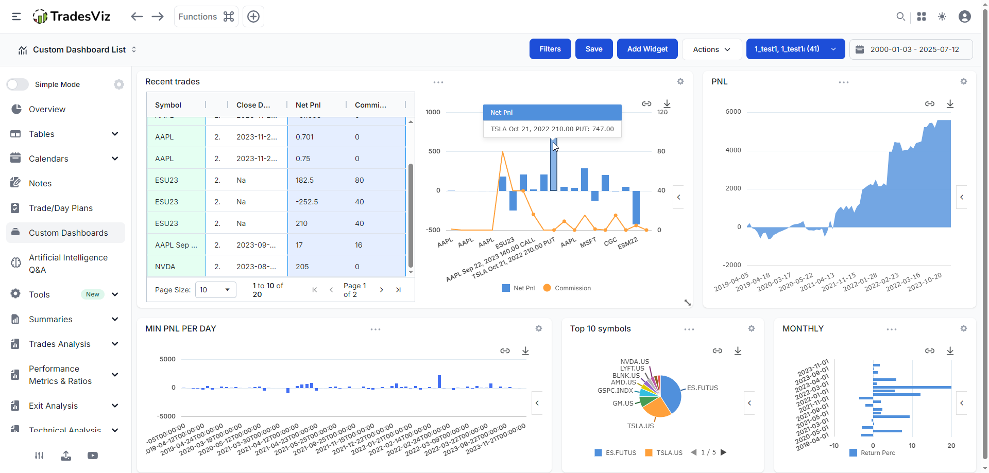The image size is (989, 473).
Task: Show next legend page in pie chart
Action: tap(723, 452)
